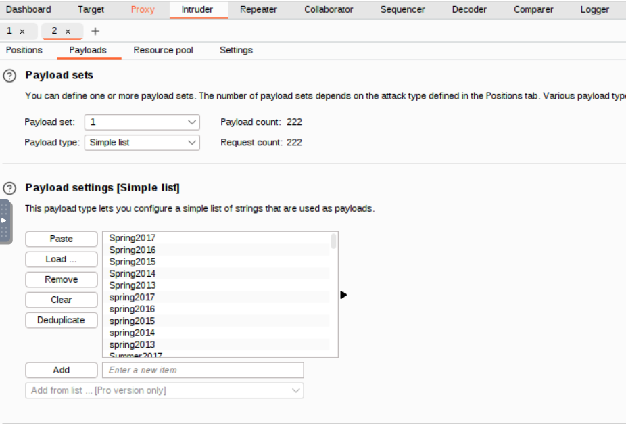Click the black arrow beside payload list
The image size is (626, 424).
pos(343,295)
